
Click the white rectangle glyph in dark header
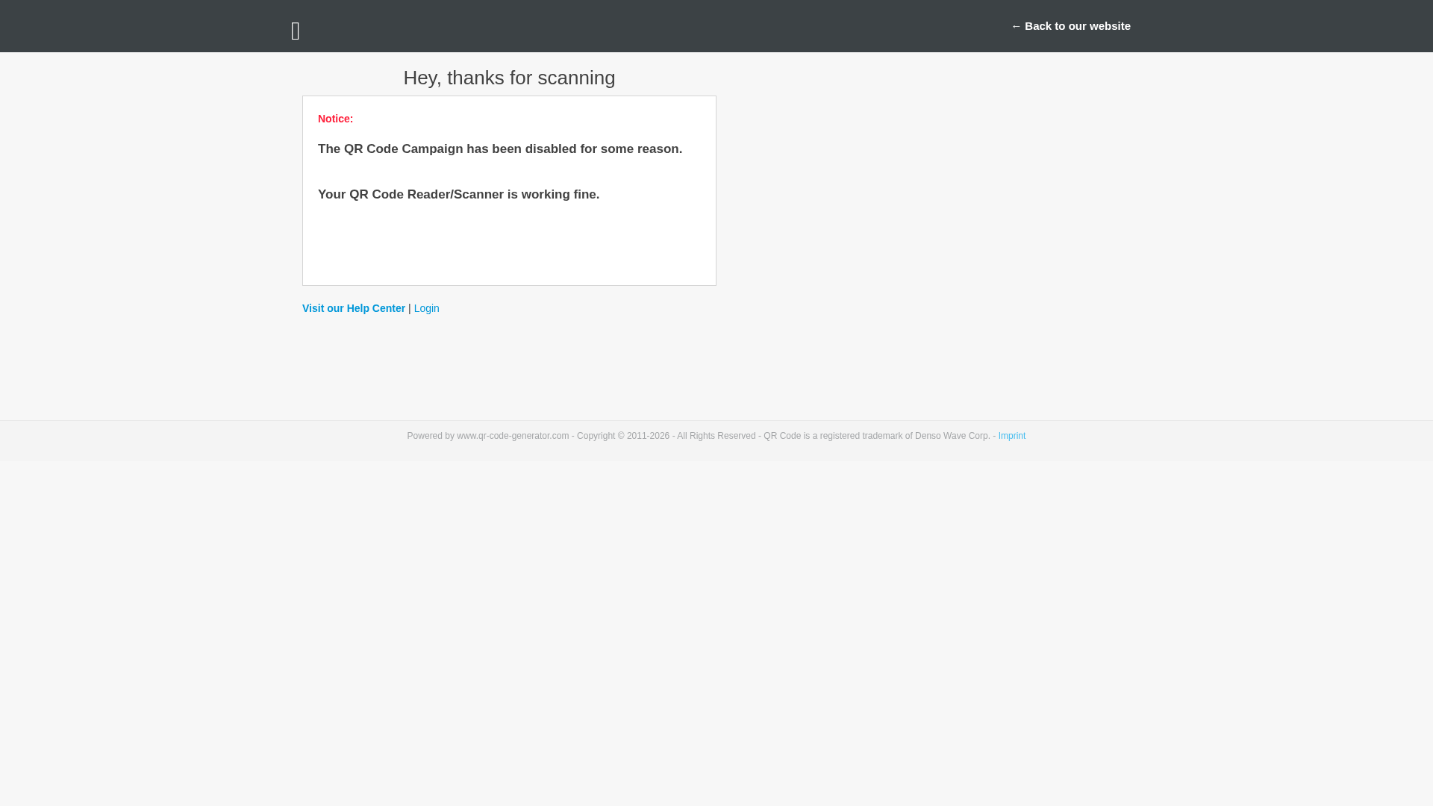(296, 30)
